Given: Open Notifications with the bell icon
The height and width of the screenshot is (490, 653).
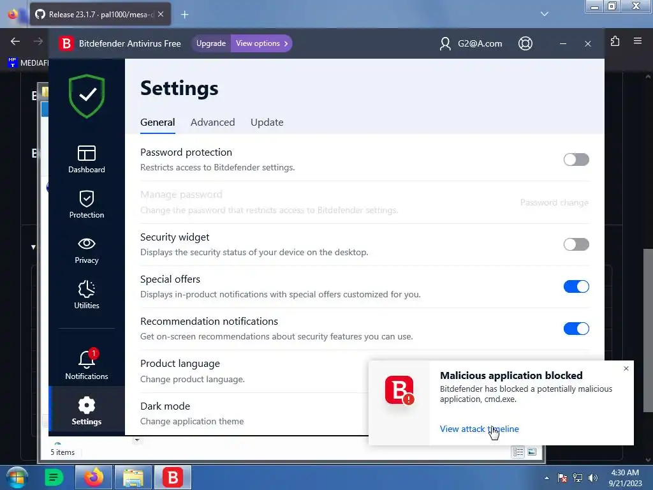Looking at the screenshot, I should 87,364.
